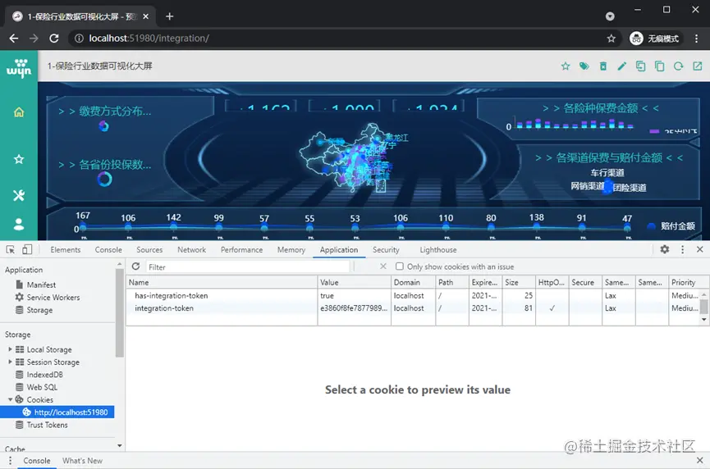The height and width of the screenshot is (469, 710).
Task: Click the incognito mode indicator
Action: (x=655, y=39)
